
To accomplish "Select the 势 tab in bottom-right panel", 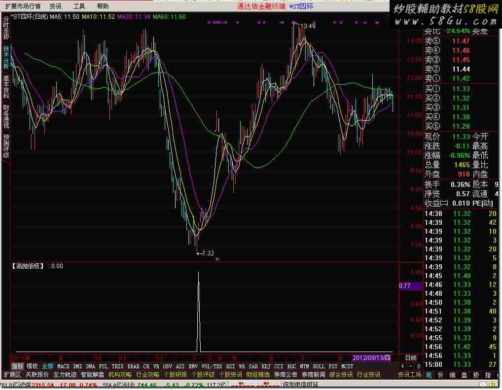I will click(475, 375).
